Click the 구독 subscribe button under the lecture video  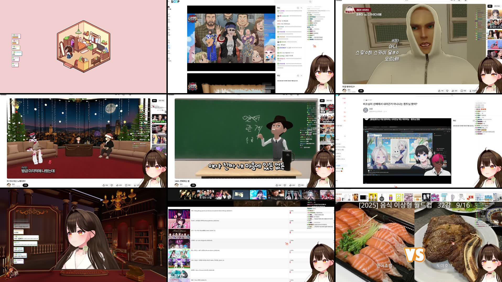click(x=193, y=185)
